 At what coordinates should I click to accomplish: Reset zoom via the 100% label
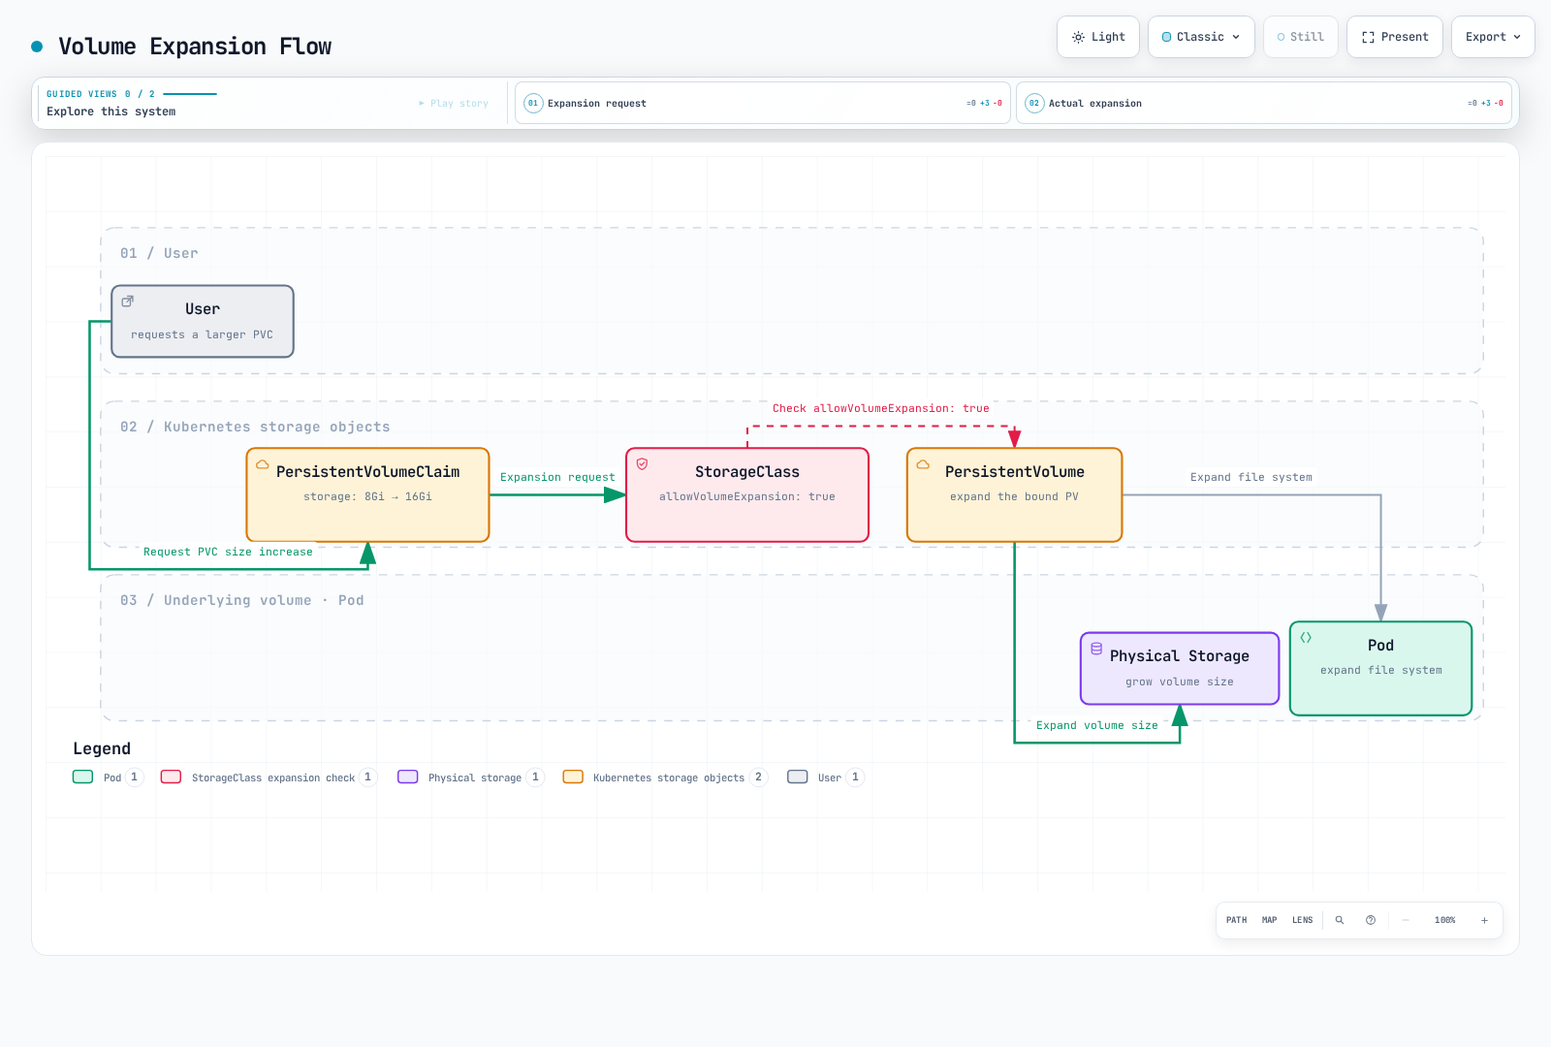pyautogui.click(x=1444, y=920)
